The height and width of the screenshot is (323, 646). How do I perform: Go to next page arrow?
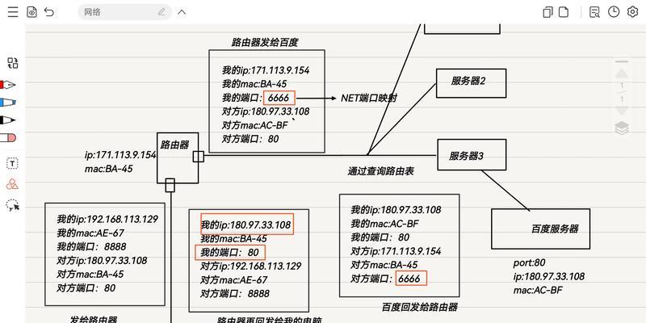click(x=622, y=111)
